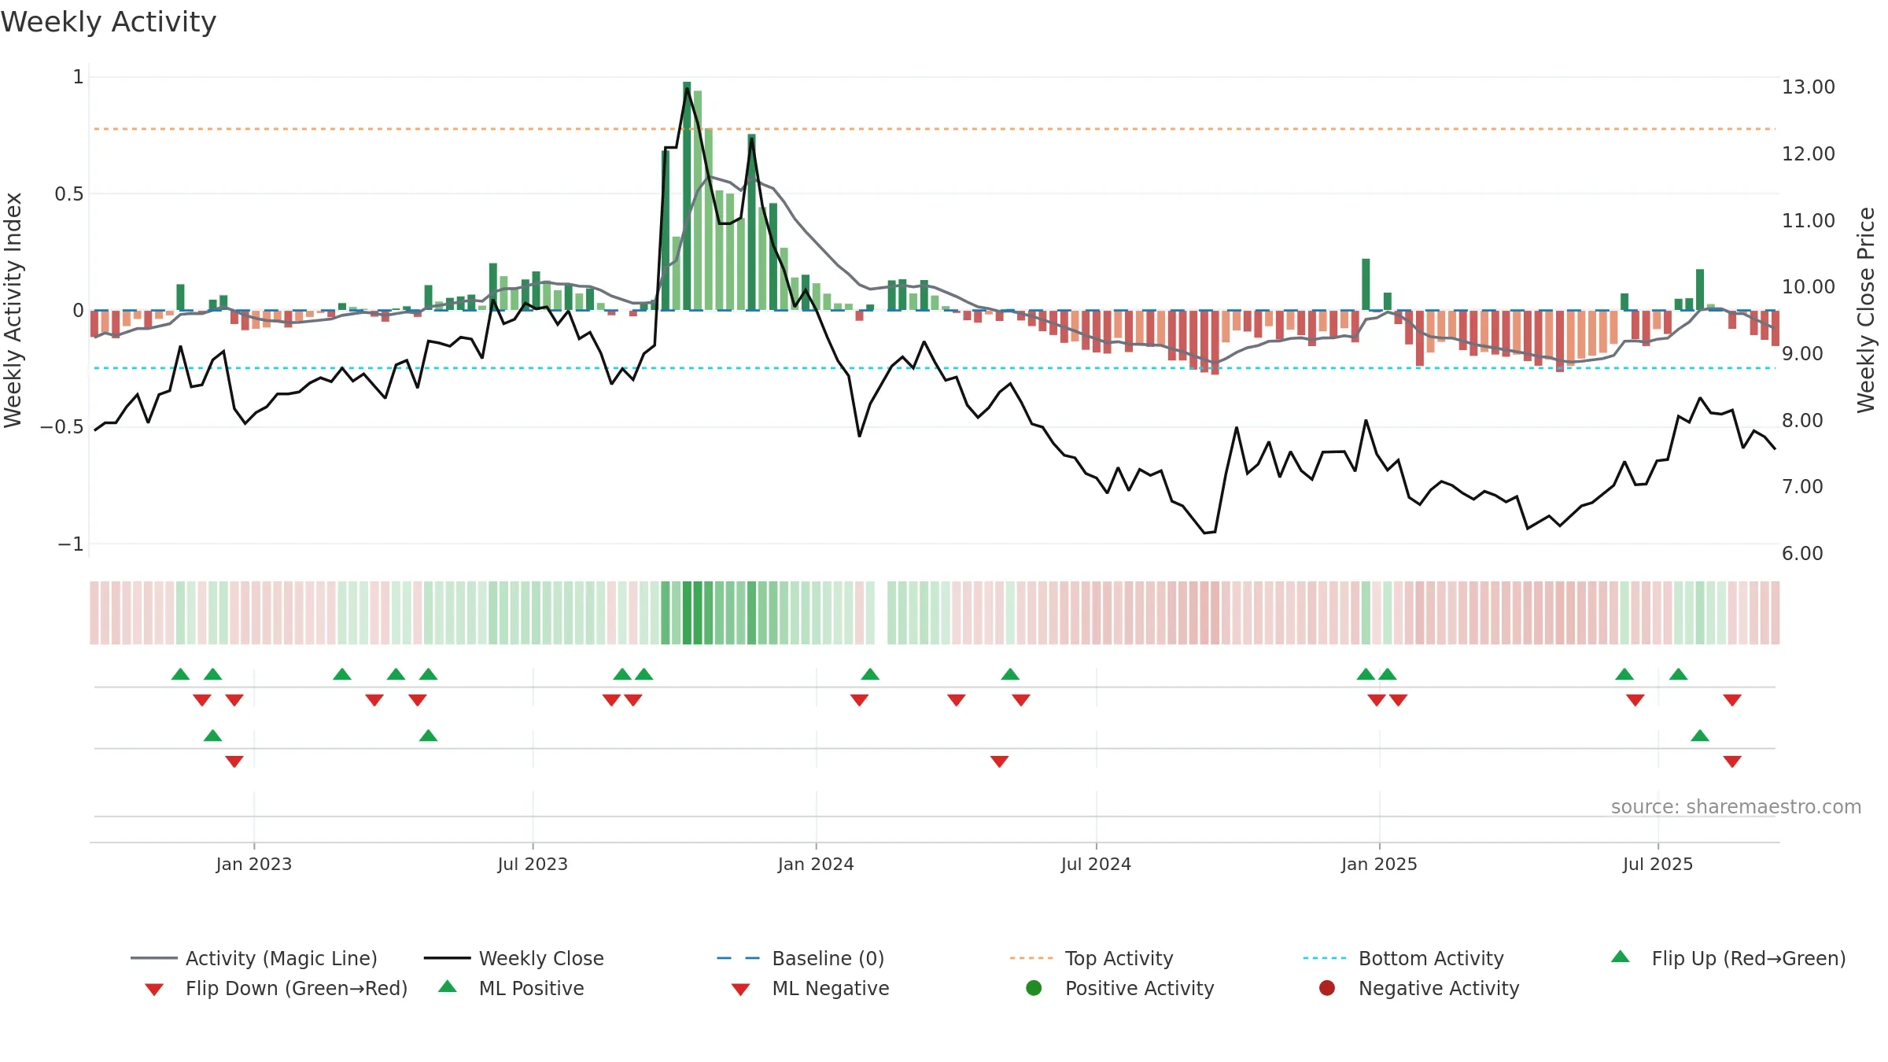This screenshot has height=1062, width=1888.
Task: Toggle the Baseline (0) legend entry
Action: pyautogui.click(x=801, y=958)
